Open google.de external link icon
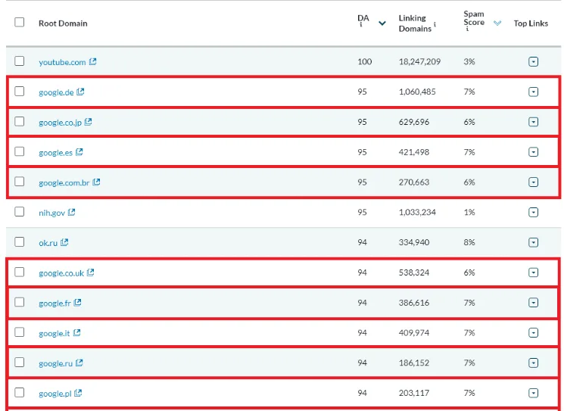This screenshot has width=564, height=411. point(80,92)
